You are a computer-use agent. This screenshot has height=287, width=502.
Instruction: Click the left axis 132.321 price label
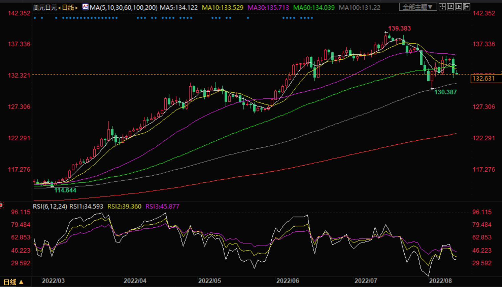[x=19, y=76]
